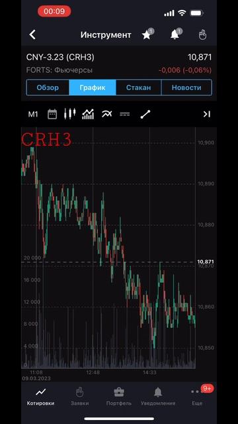
Task: Select the horizontal dashed line tool
Action: click(125, 115)
